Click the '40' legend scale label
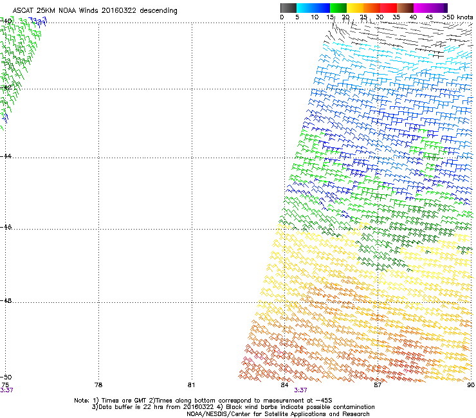Image resolution: width=476 pixels, height=418 pixels. click(x=413, y=17)
